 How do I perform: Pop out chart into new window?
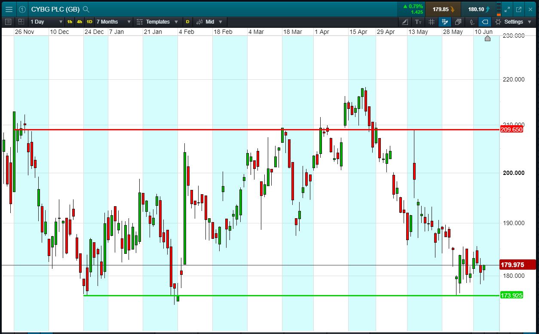point(519,9)
